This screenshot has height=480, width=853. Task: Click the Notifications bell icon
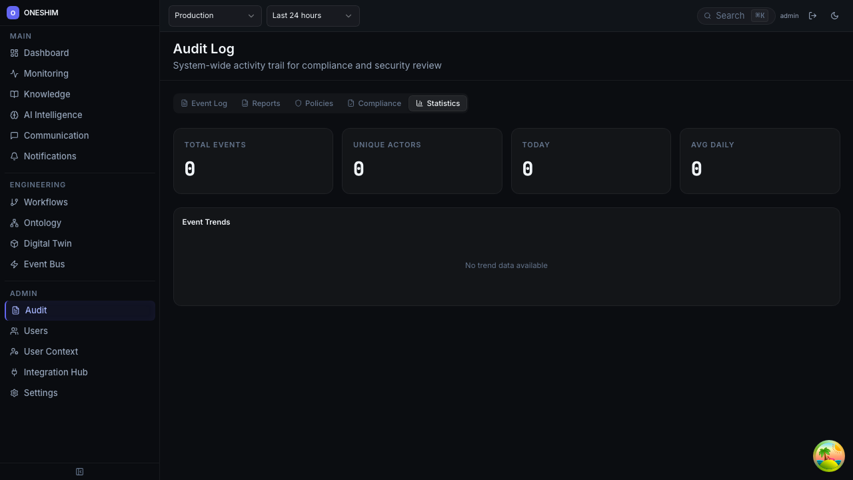[x=14, y=156]
